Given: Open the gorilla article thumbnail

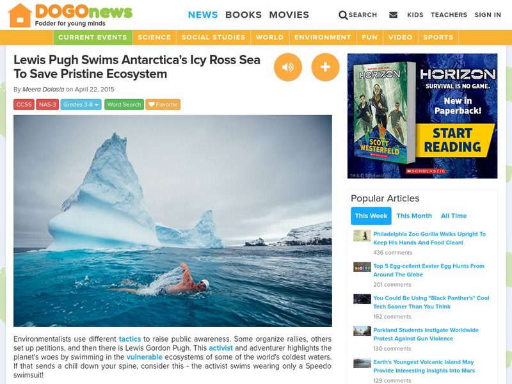Looking at the screenshot, I should point(362,236).
